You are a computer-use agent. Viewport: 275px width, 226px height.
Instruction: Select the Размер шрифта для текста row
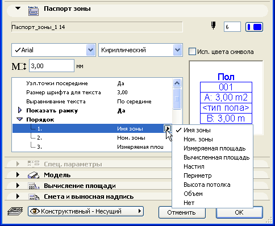[92, 93]
